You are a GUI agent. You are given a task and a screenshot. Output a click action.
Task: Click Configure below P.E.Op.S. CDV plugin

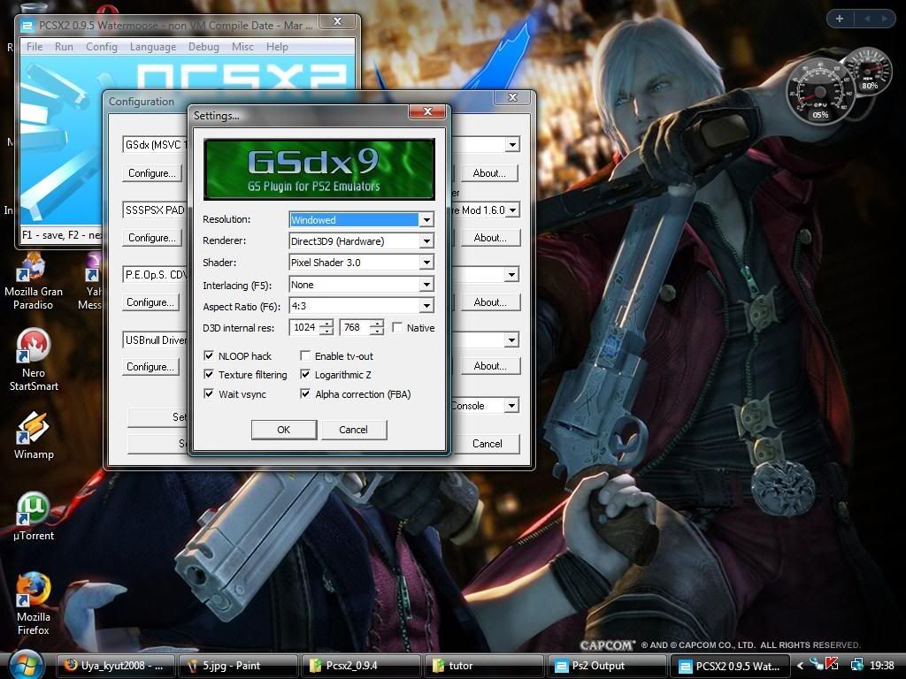(x=150, y=302)
